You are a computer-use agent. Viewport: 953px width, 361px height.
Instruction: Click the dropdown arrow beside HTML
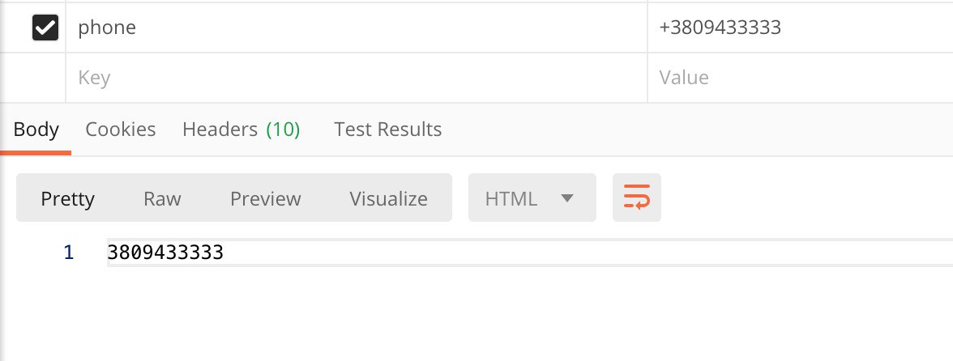pos(567,197)
